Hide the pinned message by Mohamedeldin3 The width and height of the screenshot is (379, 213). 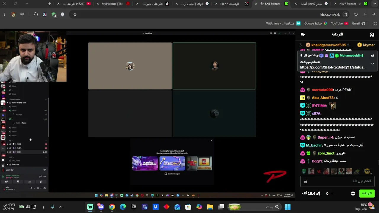[372, 56]
